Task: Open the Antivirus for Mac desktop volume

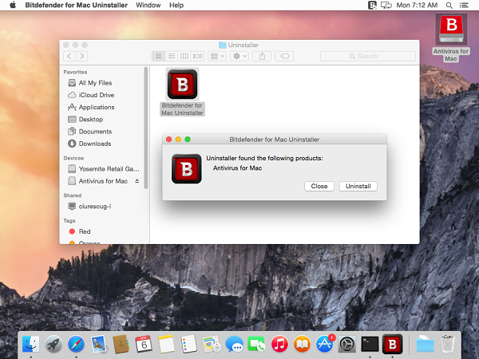Action: pyautogui.click(x=450, y=32)
